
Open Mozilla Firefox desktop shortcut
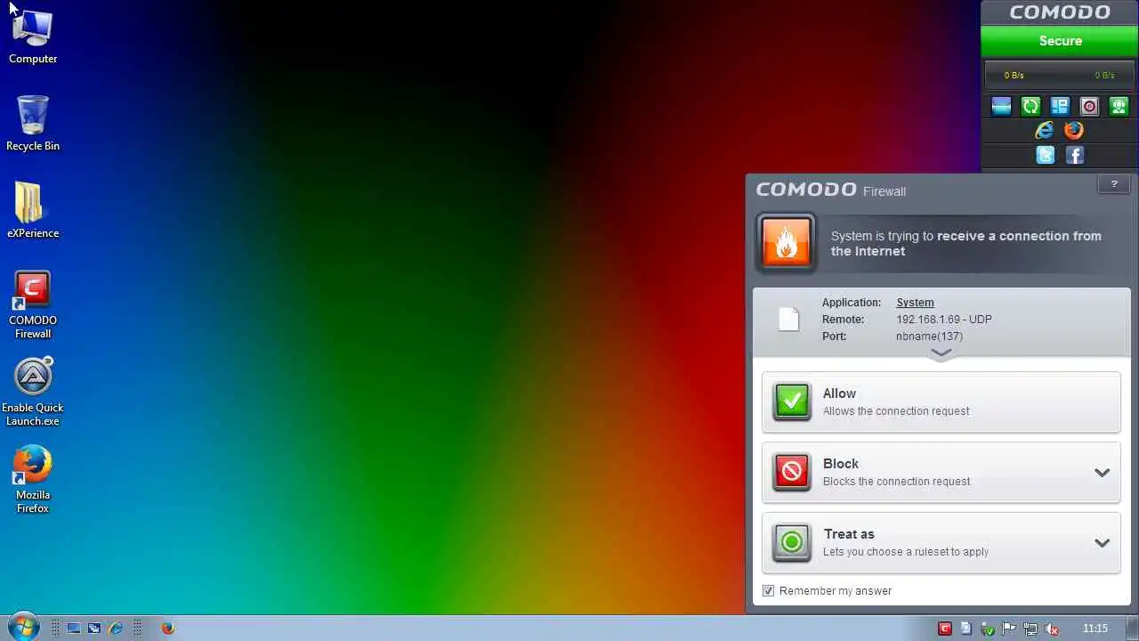[x=33, y=479]
